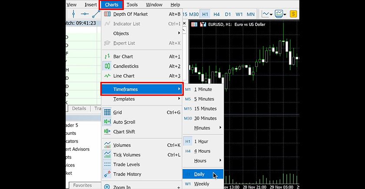Click the MN timeframe toolbar button
365x189 pixels.
[x=250, y=14]
